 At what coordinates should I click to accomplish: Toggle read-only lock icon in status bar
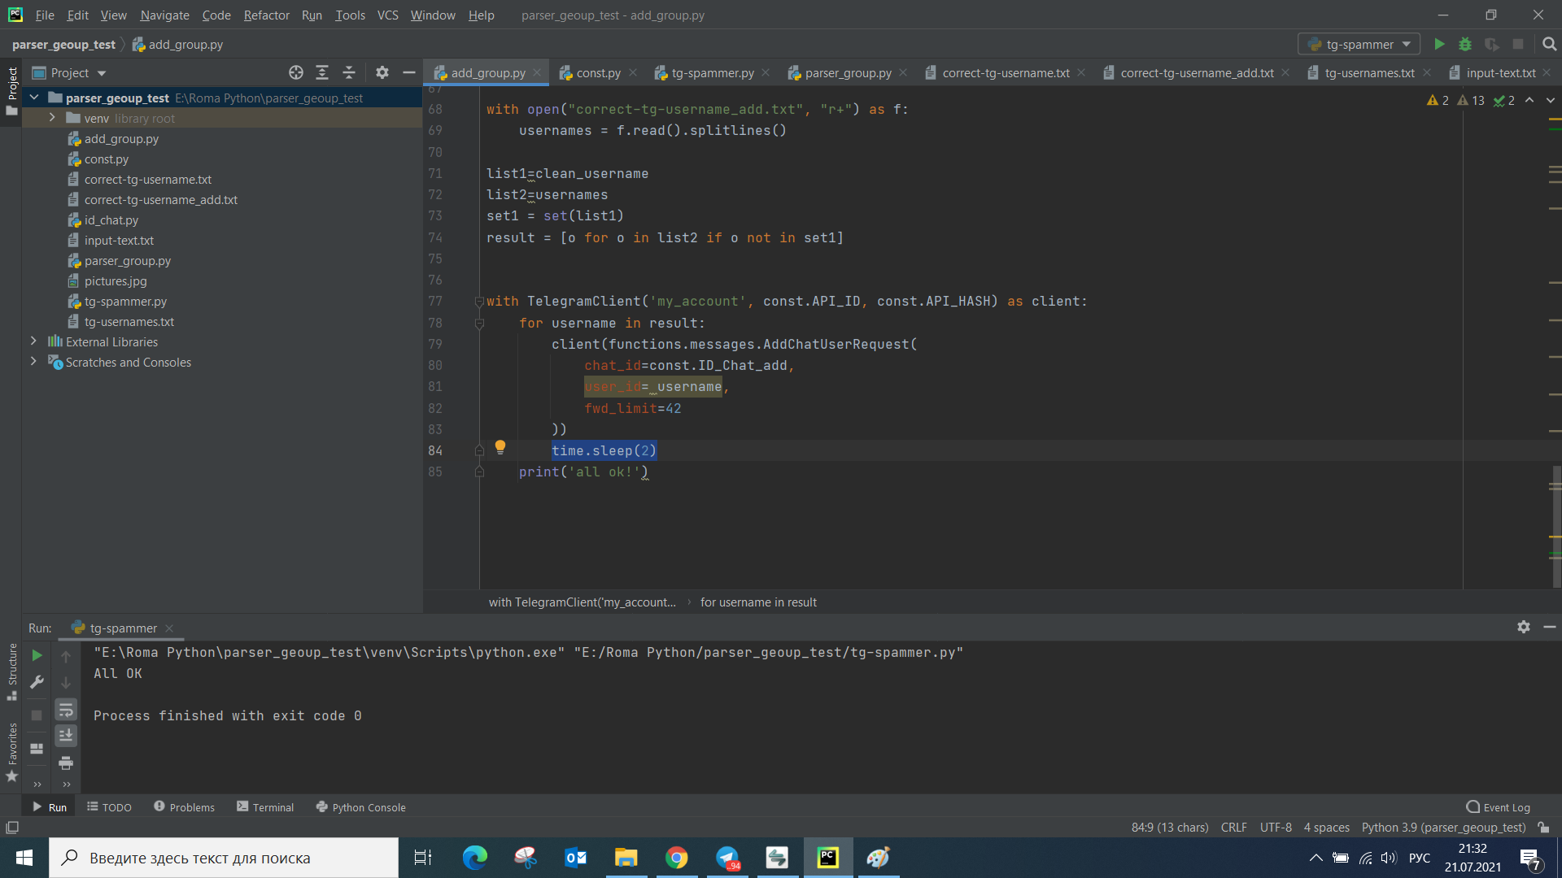[x=1543, y=828]
